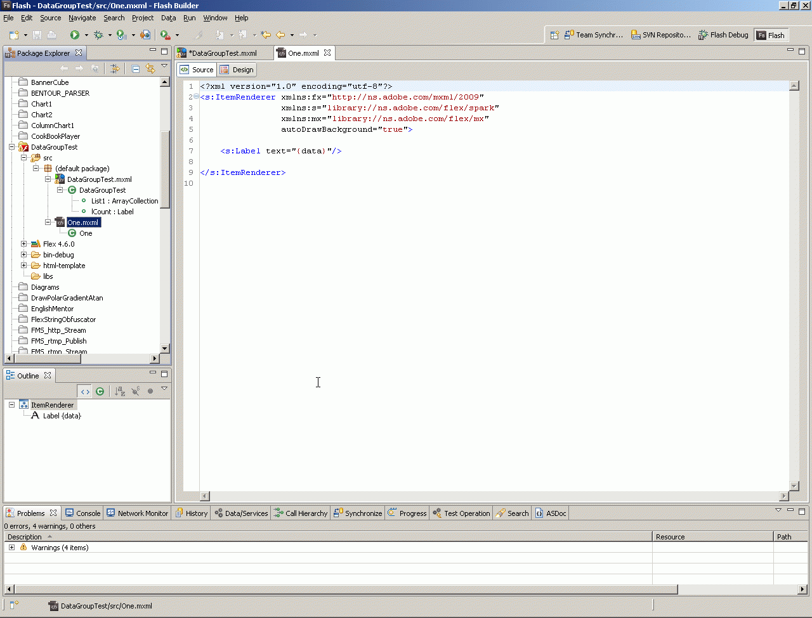Toggle Link with Editor in Package Explorer
The image size is (812, 618).
(x=150, y=68)
